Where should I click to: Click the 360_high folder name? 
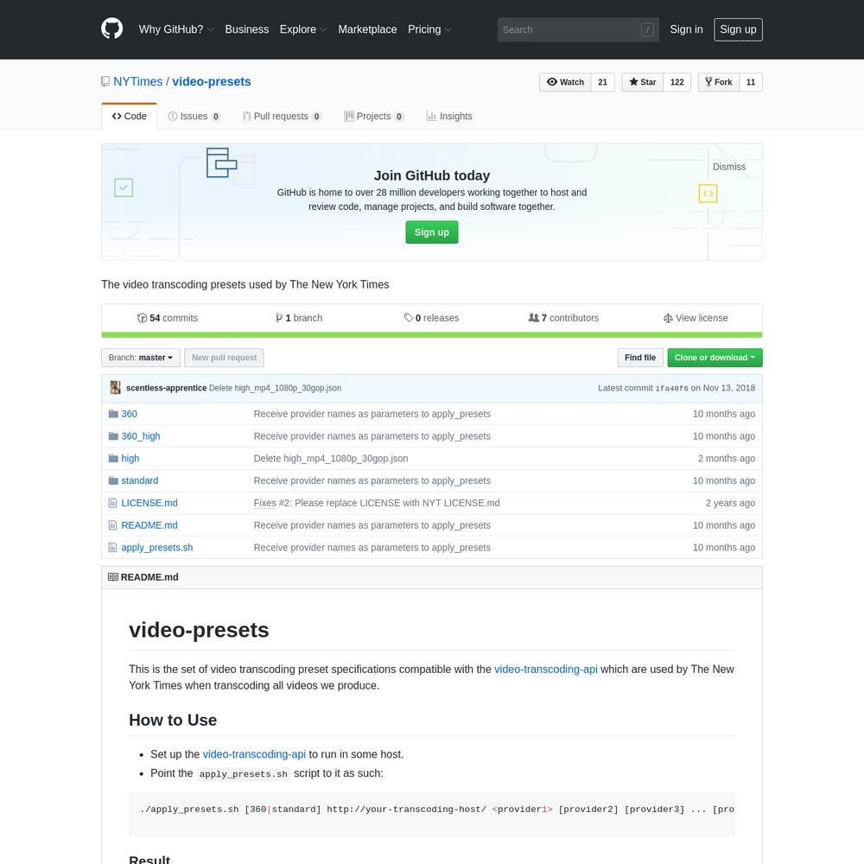pyautogui.click(x=141, y=435)
